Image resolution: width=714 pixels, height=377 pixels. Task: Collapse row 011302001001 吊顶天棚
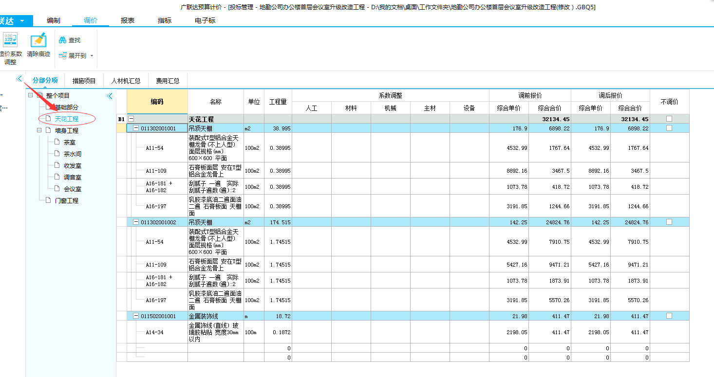coord(136,128)
